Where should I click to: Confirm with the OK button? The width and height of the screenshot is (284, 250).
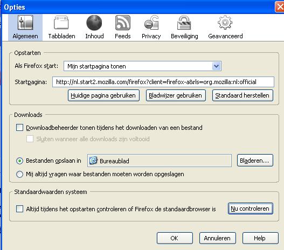tap(175, 238)
